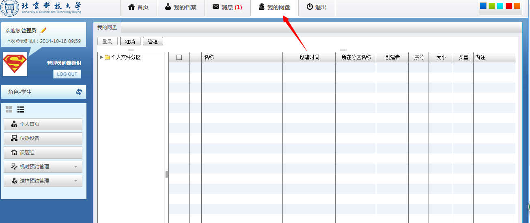Click the 注销 button
530x223 pixels.
(130, 41)
